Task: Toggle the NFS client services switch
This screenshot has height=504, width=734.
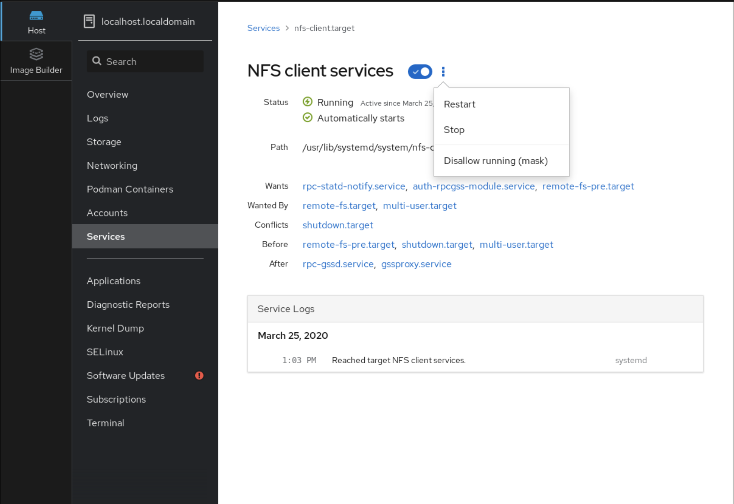Action: click(x=420, y=72)
